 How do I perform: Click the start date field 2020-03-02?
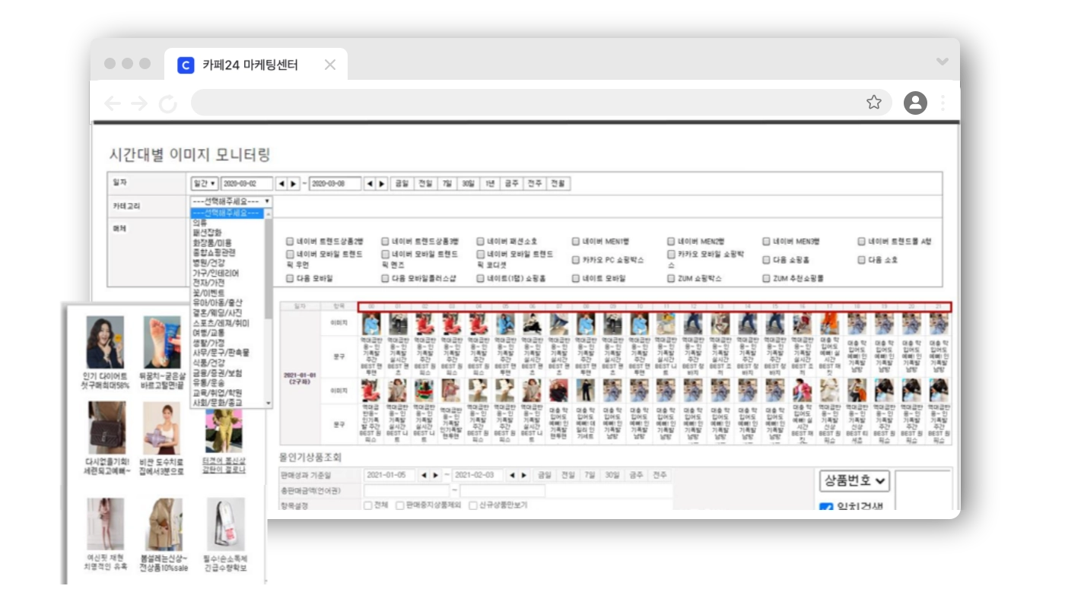(246, 184)
